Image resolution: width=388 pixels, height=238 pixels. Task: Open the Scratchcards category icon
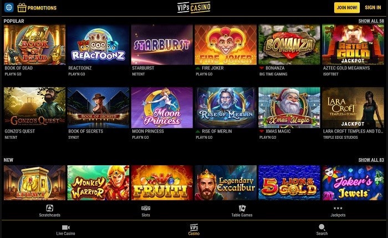(x=49, y=208)
